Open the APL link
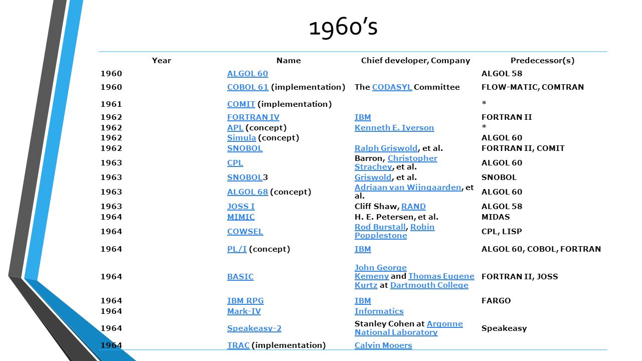The width and height of the screenshot is (642, 361). (235, 128)
